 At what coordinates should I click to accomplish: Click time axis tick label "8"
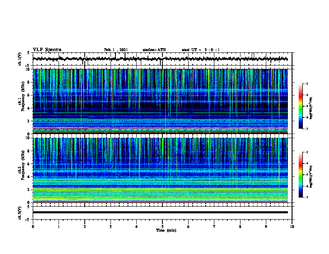click(240, 227)
